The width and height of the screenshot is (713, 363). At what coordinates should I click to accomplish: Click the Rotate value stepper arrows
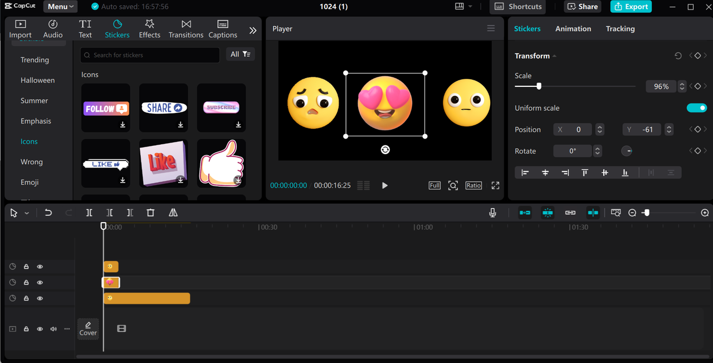pyautogui.click(x=598, y=151)
